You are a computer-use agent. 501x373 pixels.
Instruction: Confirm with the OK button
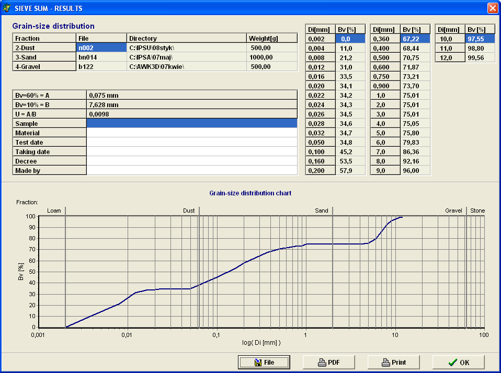coord(459,362)
